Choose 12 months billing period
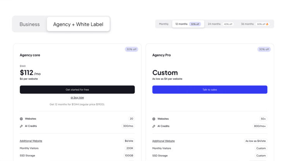The image size is (287, 161). (x=188, y=24)
